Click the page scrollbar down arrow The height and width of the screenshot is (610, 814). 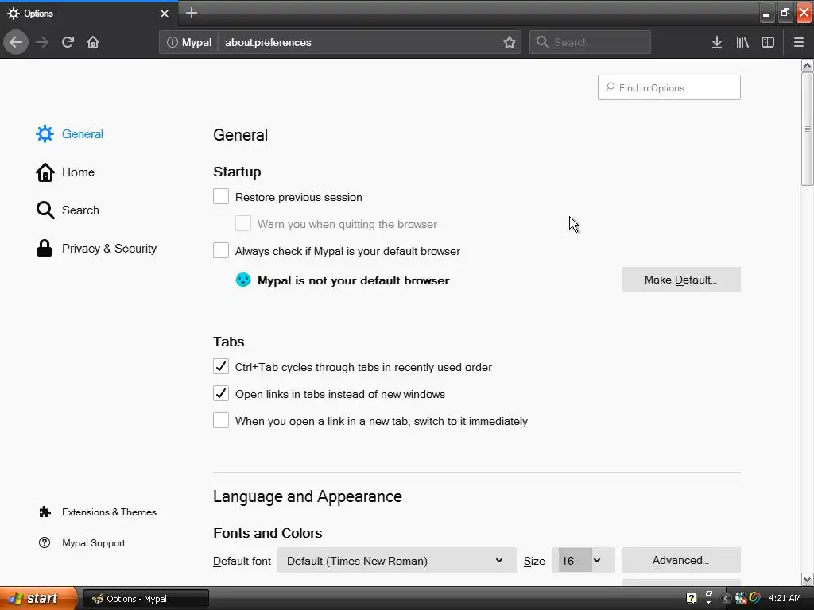point(808,579)
